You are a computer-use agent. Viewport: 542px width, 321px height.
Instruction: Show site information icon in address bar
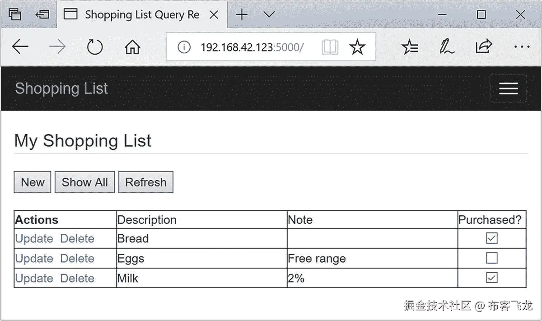184,47
